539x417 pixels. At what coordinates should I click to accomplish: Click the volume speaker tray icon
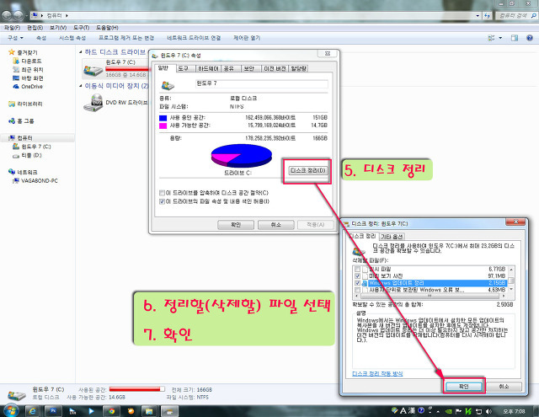click(488, 411)
